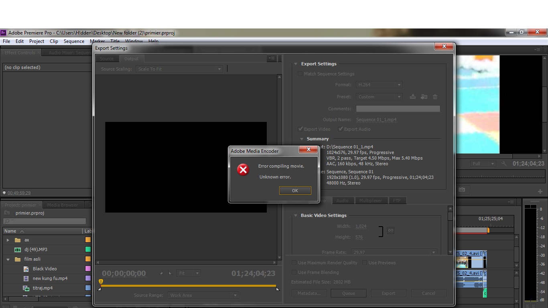Toggle the Export Video checkbox

[300, 129]
